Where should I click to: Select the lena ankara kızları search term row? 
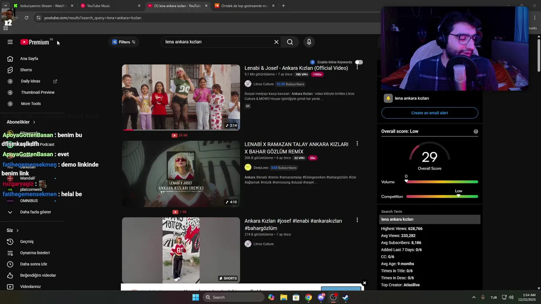click(x=430, y=219)
